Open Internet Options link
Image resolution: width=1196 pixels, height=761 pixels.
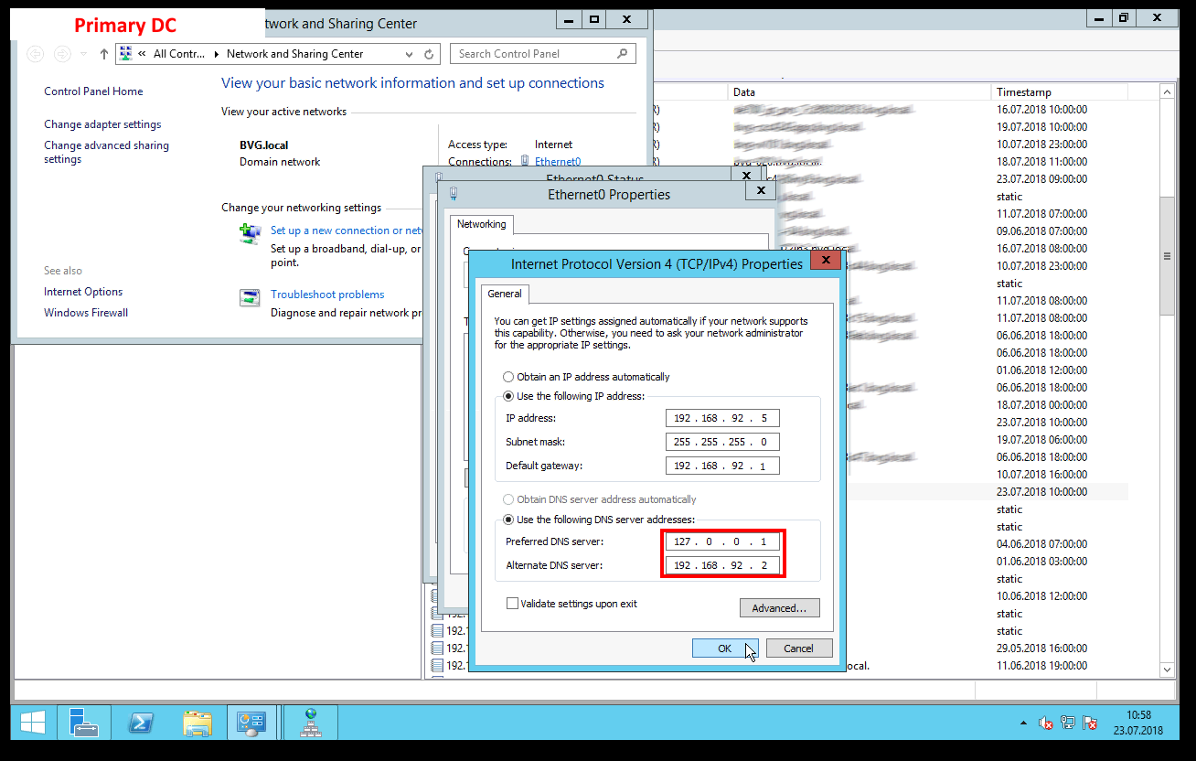(83, 292)
